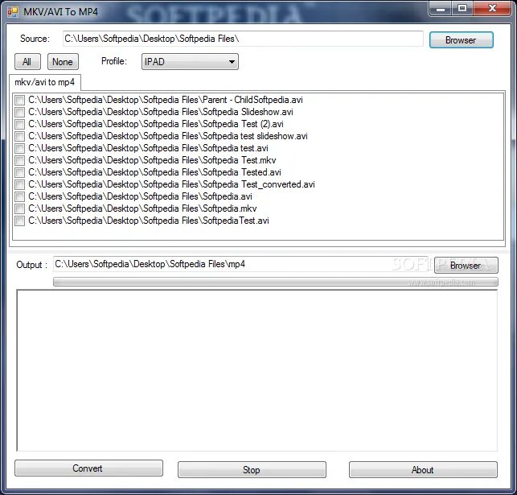Click the Softpedia Test_converted.avi file path text
This screenshot has height=495, width=517.
[x=171, y=184]
